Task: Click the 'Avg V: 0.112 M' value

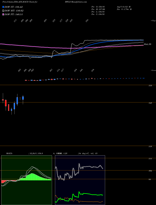Action: click(x=124, y=7)
